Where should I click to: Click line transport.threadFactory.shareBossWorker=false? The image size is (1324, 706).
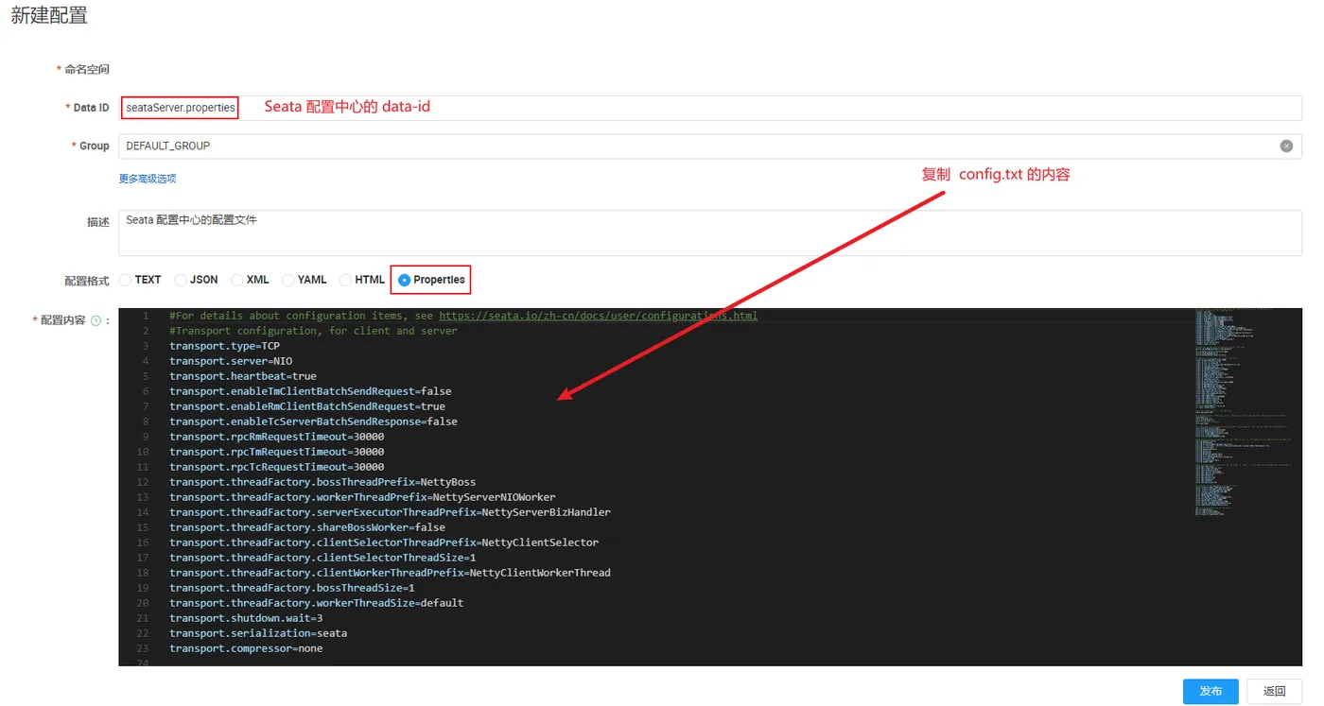point(307,527)
